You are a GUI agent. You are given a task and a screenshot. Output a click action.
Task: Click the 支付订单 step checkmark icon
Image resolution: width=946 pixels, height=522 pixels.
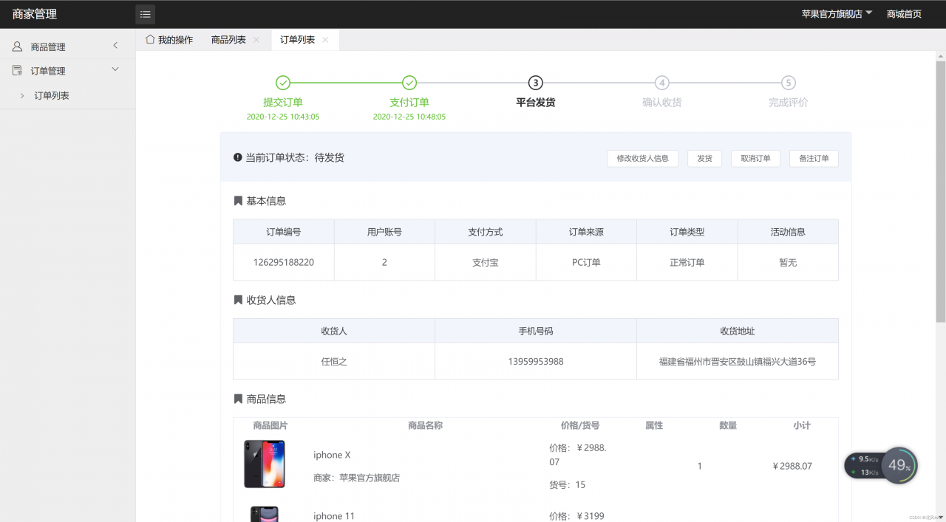pyautogui.click(x=409, y=83)
